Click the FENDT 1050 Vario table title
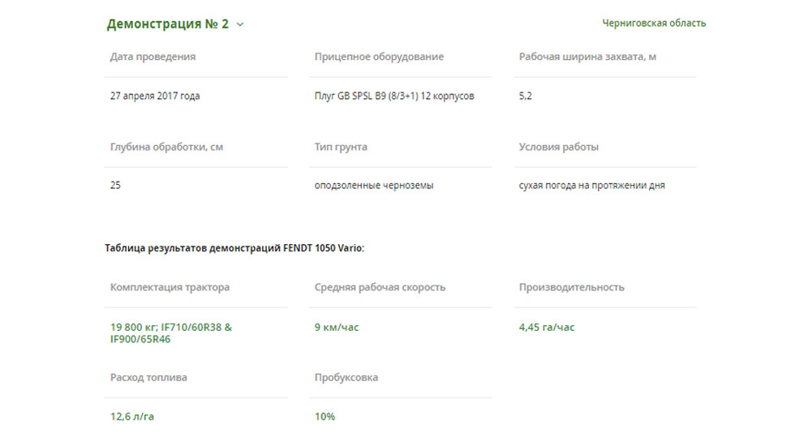This screenshot has width=795, height=446. (234, 248)
